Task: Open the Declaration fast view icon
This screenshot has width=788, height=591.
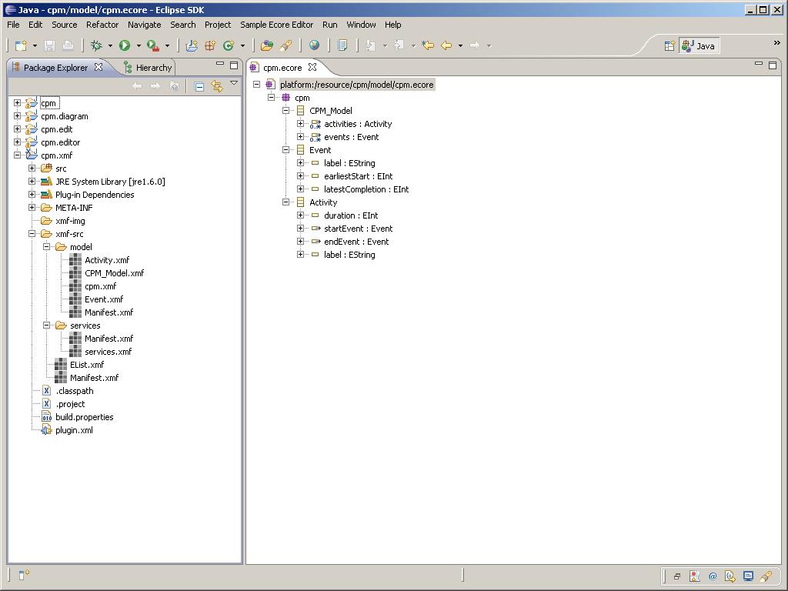Action: pos(730,576)
